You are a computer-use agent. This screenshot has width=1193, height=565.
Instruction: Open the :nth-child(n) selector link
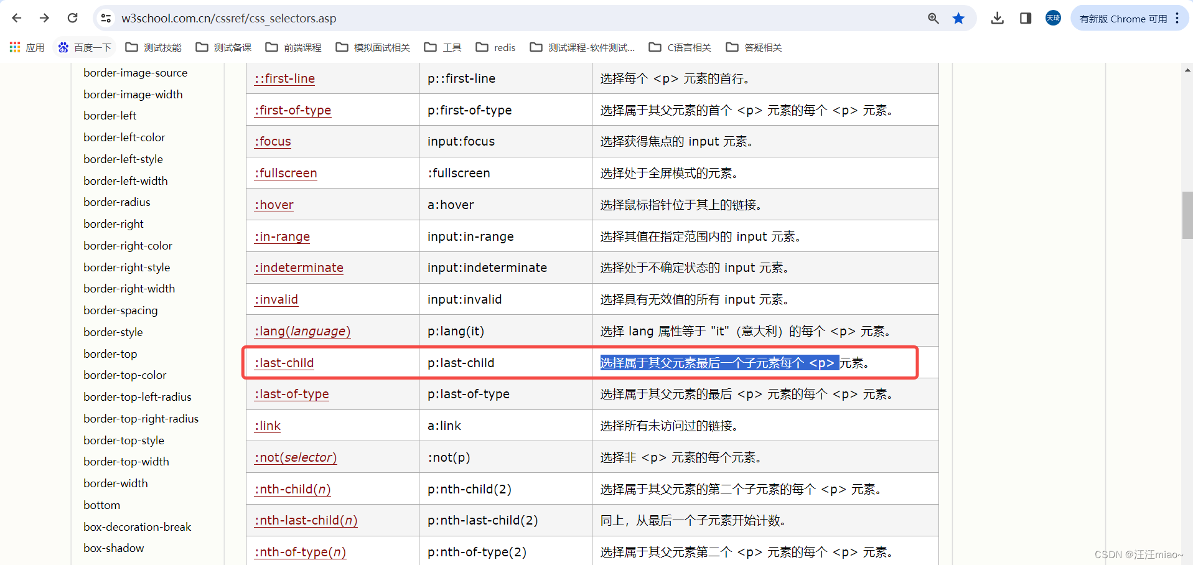coord(292,489)
